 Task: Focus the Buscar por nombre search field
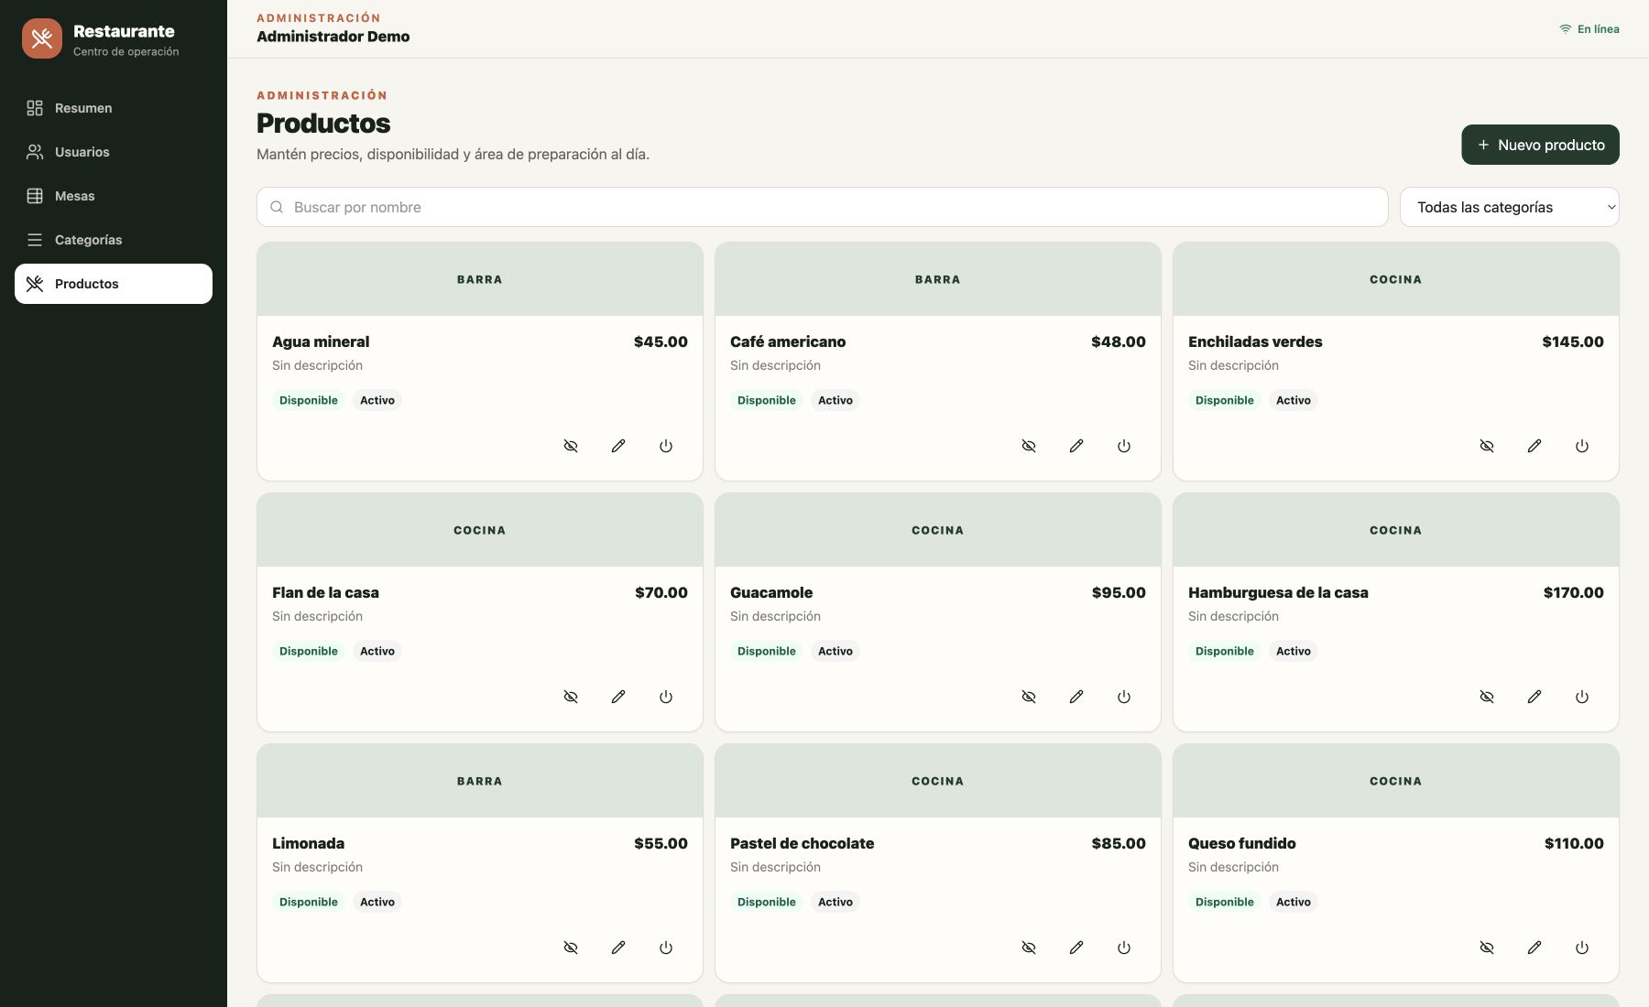pos(822,207)
